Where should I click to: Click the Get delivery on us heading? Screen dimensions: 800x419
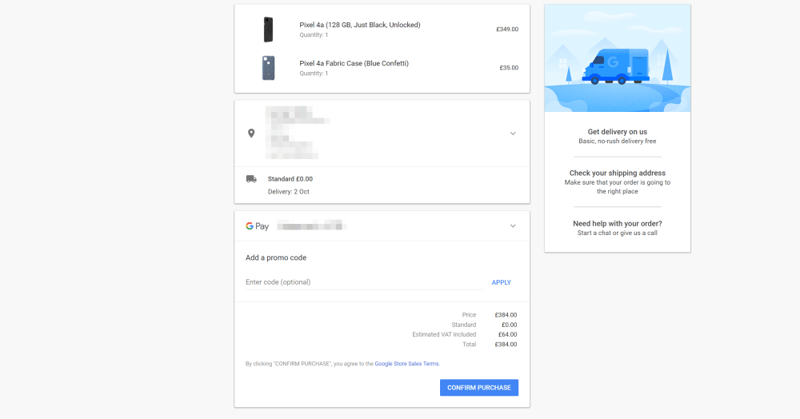(x=618, y=132)
